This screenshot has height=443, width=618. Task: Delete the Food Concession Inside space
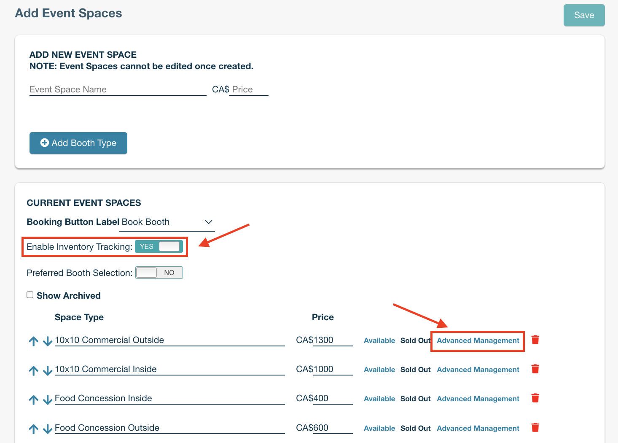(535, 398)
